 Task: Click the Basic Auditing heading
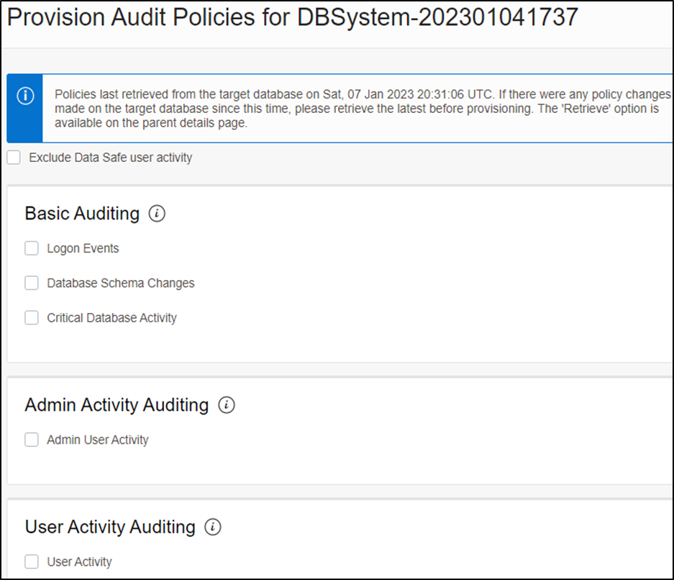(82, 214)
